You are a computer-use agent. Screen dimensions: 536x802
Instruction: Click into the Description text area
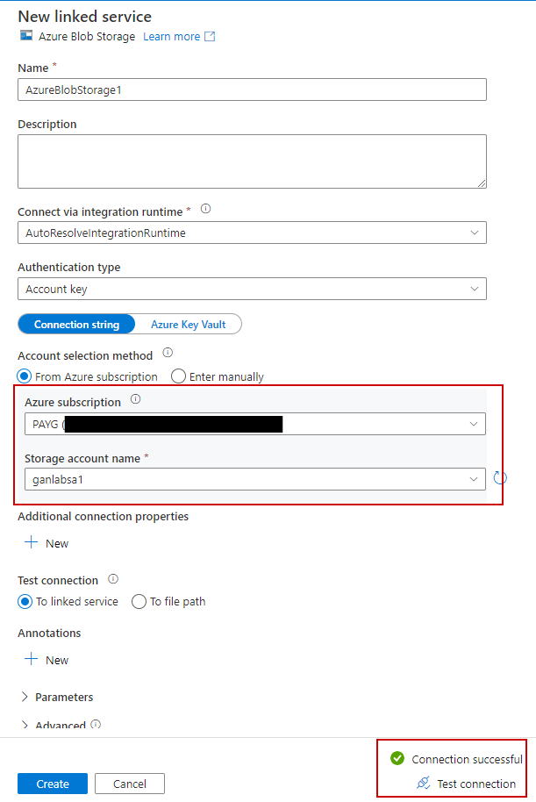(x=252, y=161)
